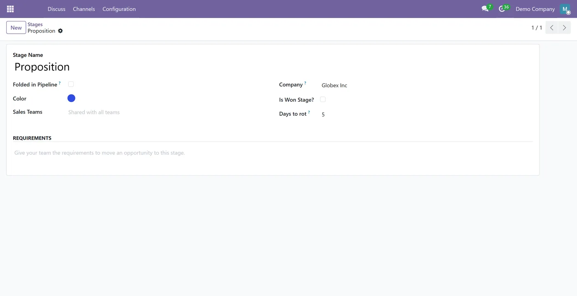Click the Stage Name field Proposition
Screen dimensions: 577x296
coord(272,67)
